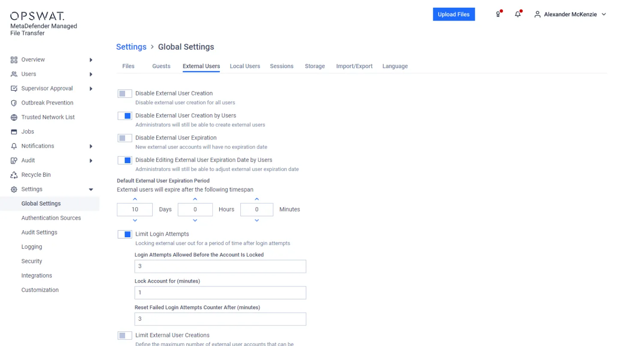Collapse the Settings section in sidebar
617x346 pixels.
pos(91,189)
